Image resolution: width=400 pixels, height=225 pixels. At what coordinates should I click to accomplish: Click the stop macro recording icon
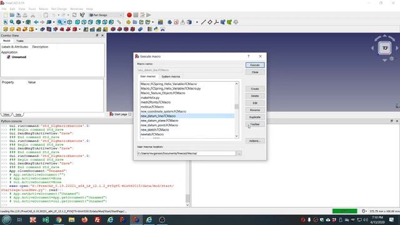tap(136, 15)
